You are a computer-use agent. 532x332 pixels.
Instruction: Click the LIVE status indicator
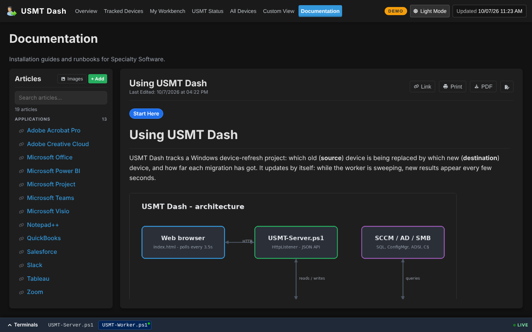click(x=520, y=325)
